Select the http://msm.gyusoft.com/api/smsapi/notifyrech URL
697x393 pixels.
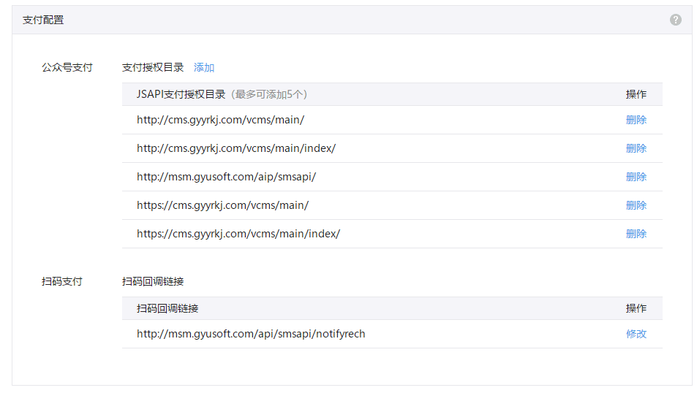251,334
